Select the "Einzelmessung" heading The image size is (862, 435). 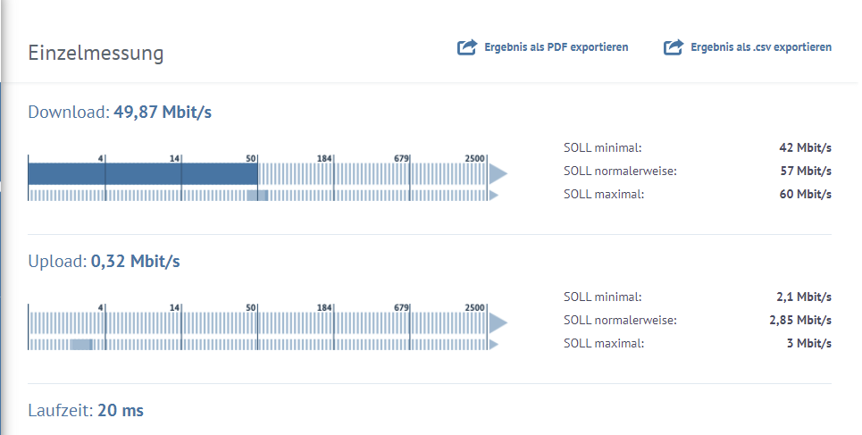96,53
